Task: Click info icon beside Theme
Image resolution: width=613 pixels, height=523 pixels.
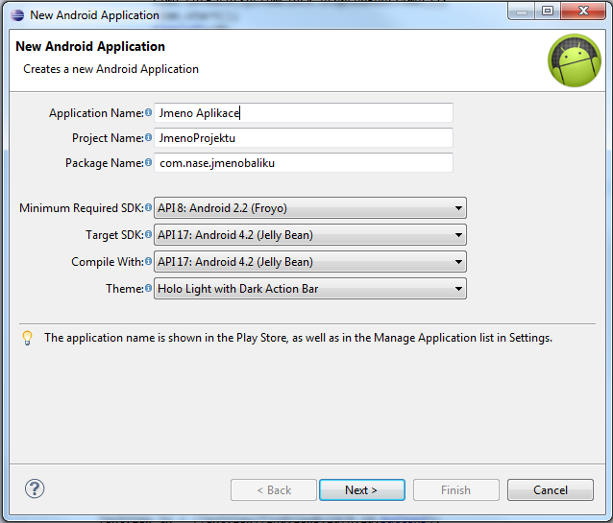Action: 148,288
